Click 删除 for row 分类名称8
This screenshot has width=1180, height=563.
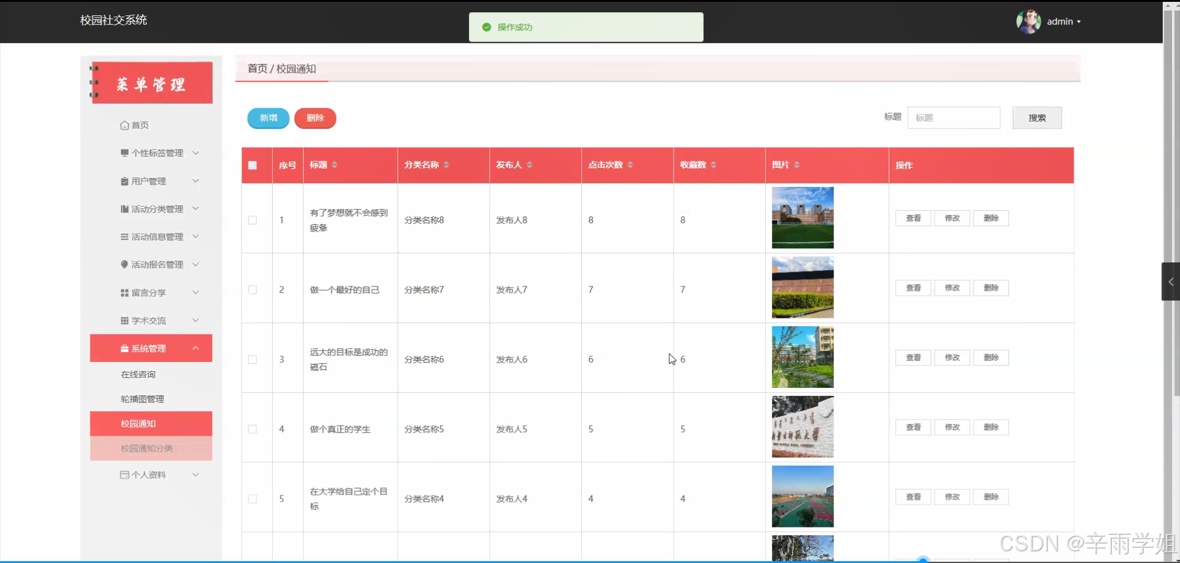coord(991,218)
